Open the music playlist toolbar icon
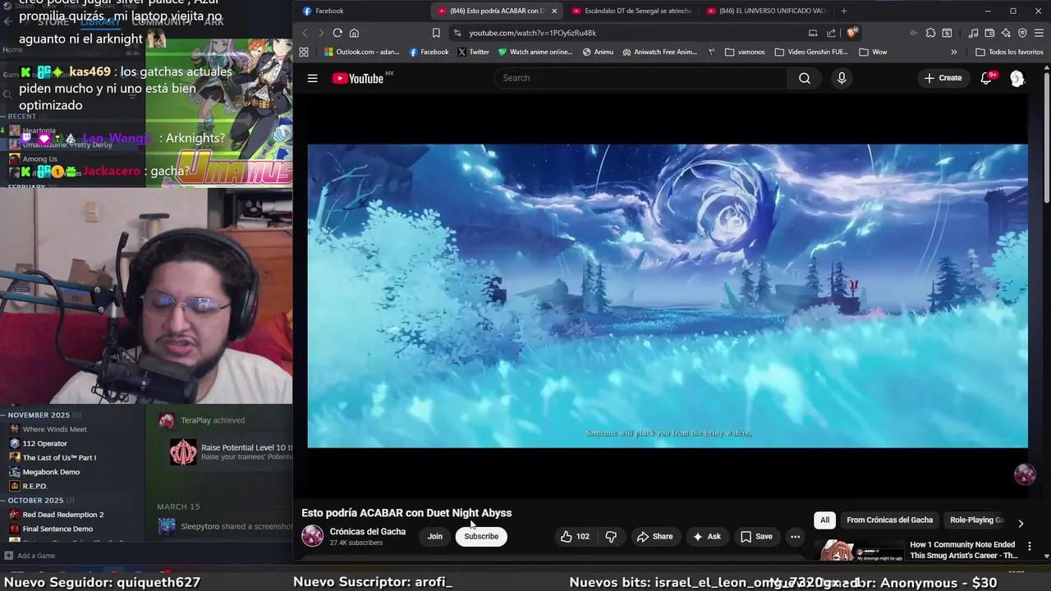Screen dimensions: 1051x591 click(x=973, y=33)
